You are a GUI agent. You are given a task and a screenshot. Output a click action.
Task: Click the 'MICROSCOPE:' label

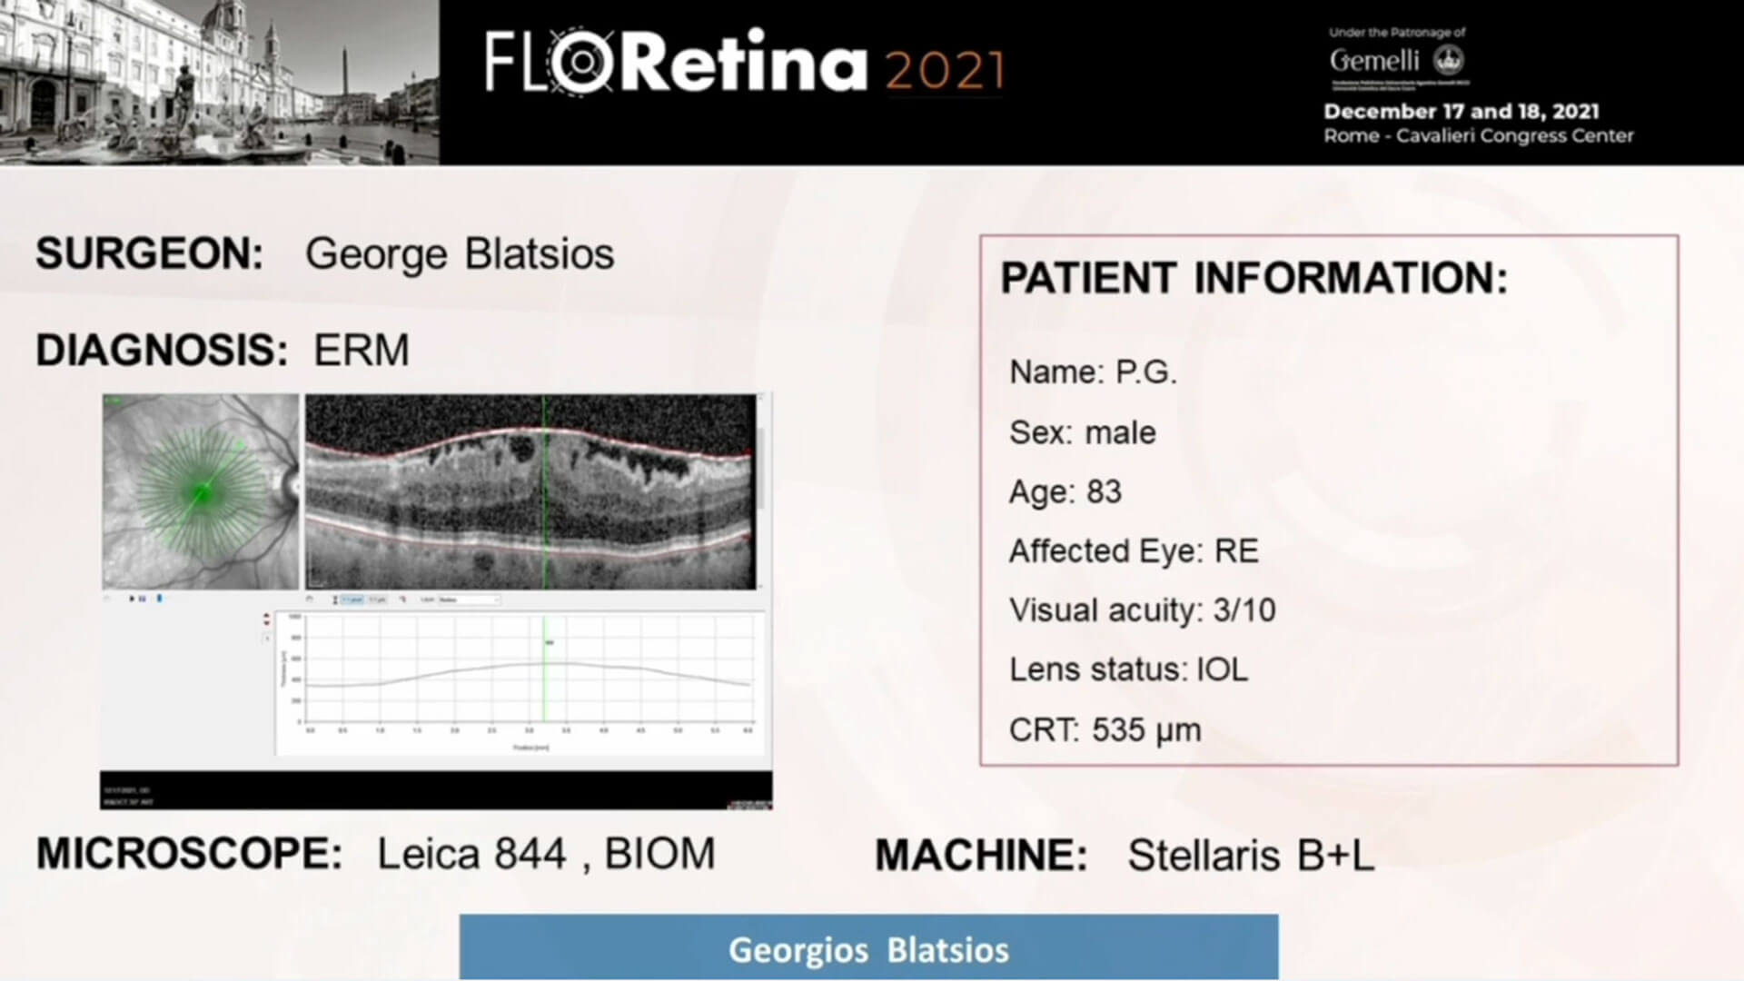pyautogui.click(x=189, y=854)
